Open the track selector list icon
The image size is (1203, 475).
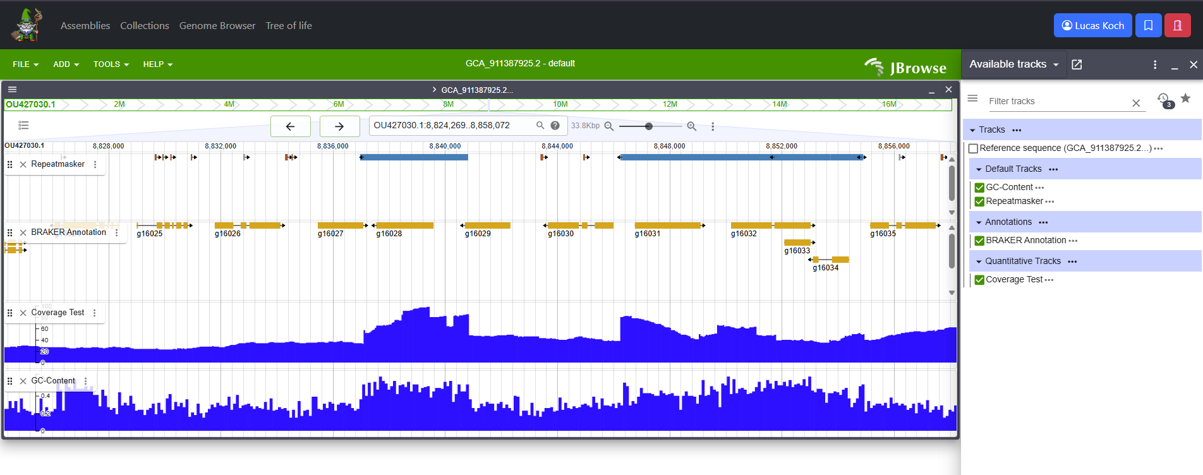tap(24, 125)
